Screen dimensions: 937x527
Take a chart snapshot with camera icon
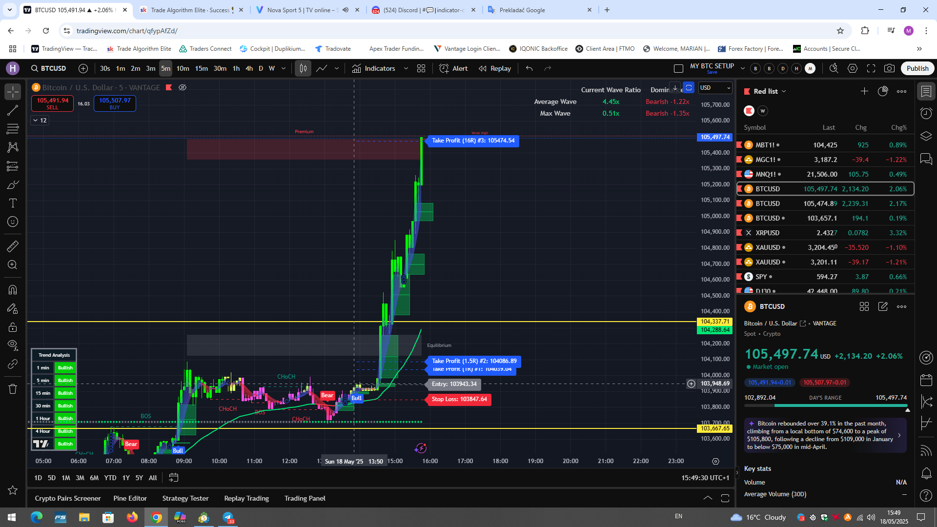coord(890,69)
